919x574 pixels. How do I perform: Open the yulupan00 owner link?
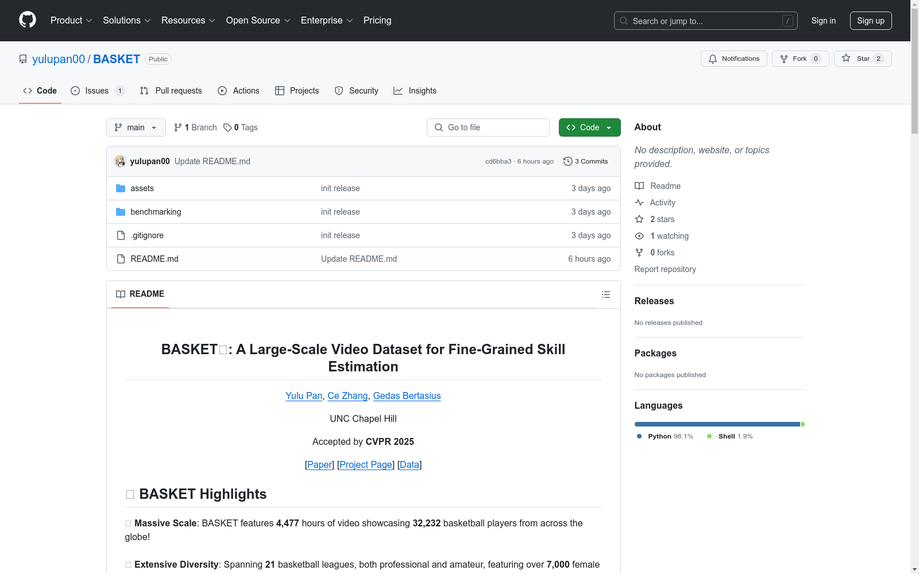point(59,59)
